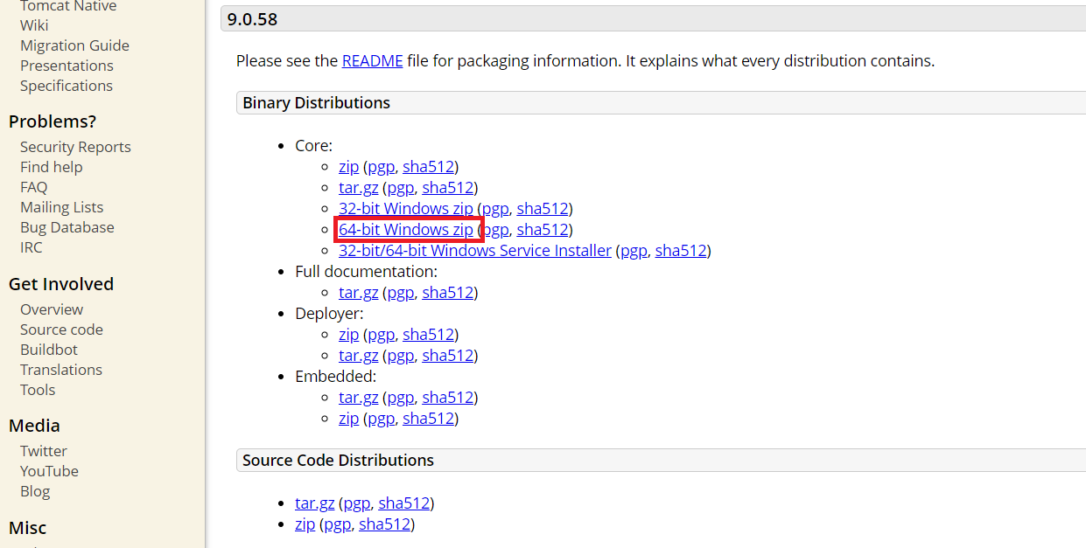Open Tools sidebar link
This screenshot has width=1086, height=548.
[x=38, y=390]
